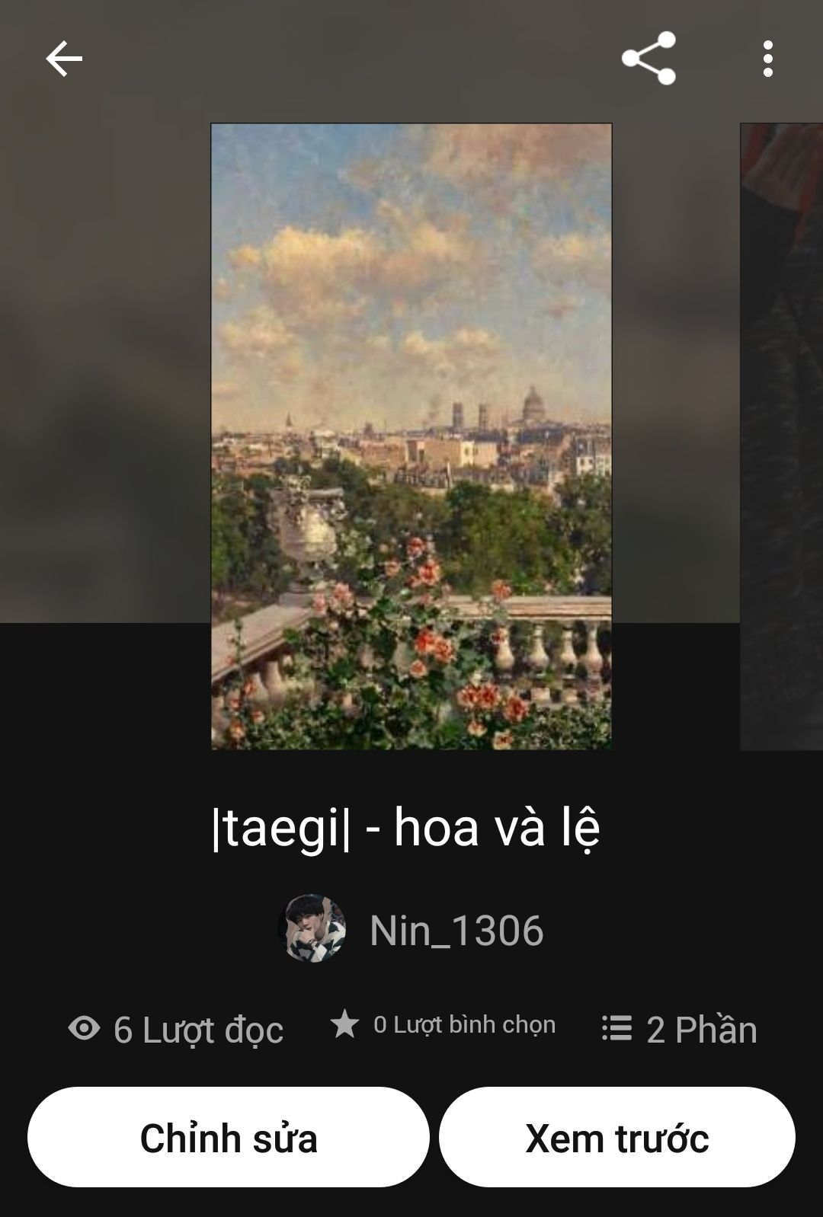Click the Chỉnh sửa button
The width and height of the screenshot is (823, 1217).
point(229,1137)
